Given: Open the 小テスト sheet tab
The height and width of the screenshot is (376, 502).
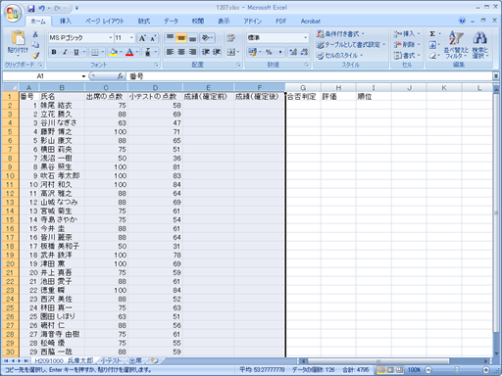Looking at the screenshot, I should point(110,360).
